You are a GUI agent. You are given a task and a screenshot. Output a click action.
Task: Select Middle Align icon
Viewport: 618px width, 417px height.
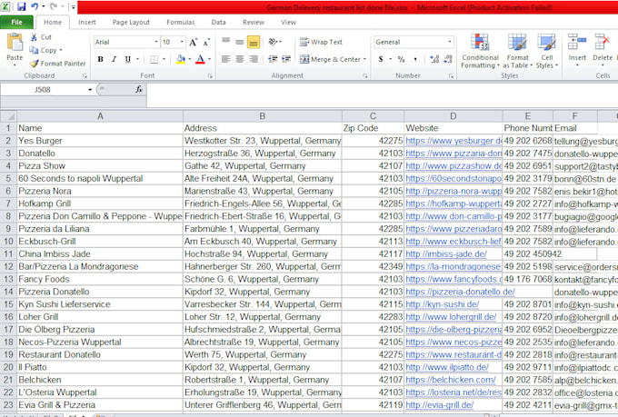pyautogui.click(x=240, y=42)
